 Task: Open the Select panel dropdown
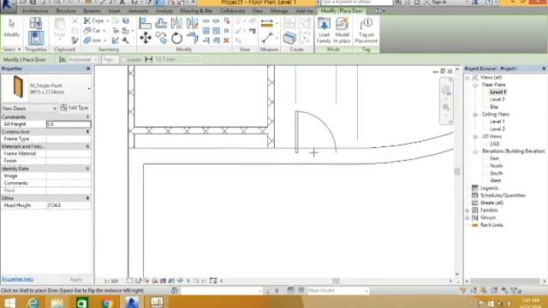11,50
